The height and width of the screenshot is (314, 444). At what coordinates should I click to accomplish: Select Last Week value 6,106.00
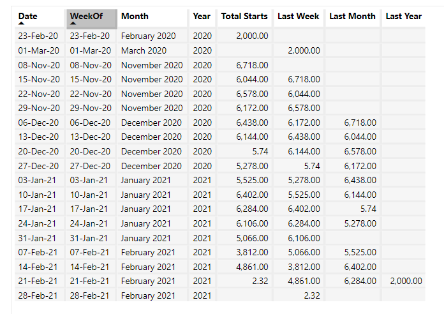[x=304, y=238]
